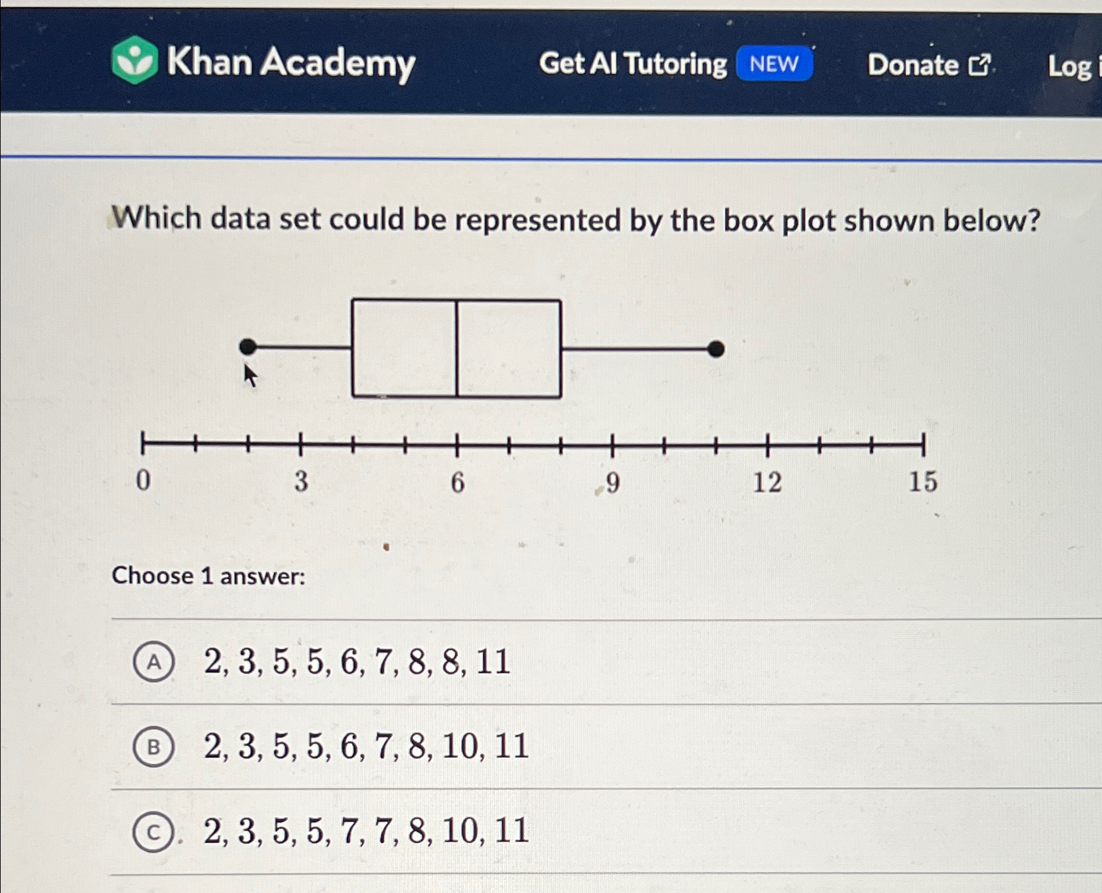Click the median line inside the box
Image resolution: width=1102 pixels, height=893 pixels.
pyautogui.click(x=458, y=347)
